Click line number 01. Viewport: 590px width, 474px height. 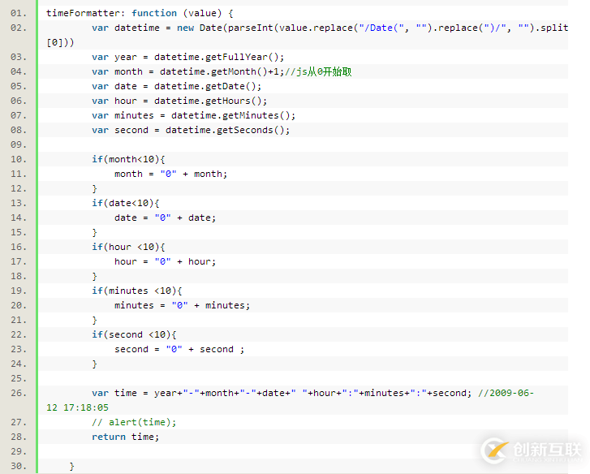click(19, 13)
